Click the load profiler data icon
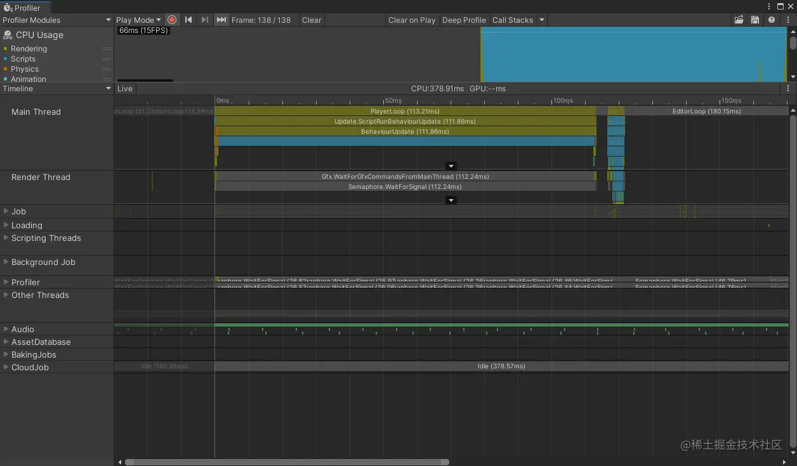This screenshot has width=797, height=466. [739, 20]
